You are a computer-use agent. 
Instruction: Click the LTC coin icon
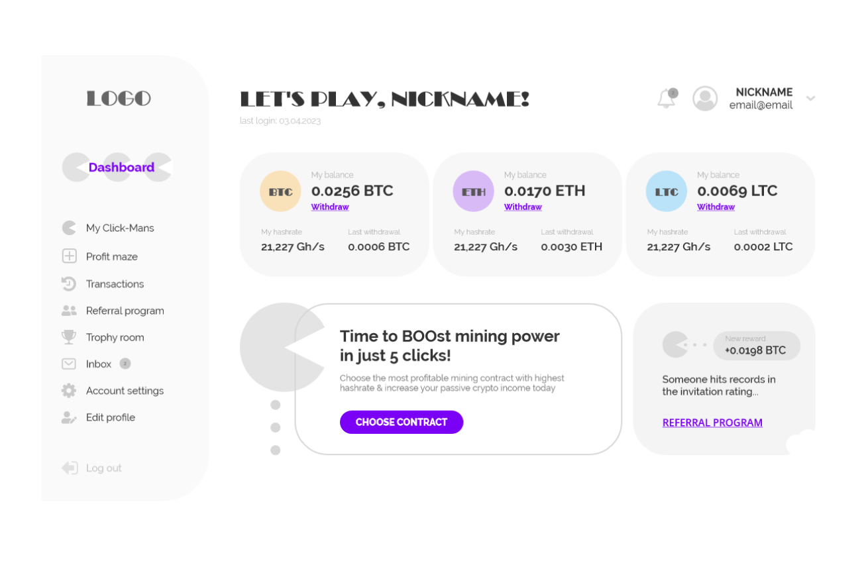[666, 191]
